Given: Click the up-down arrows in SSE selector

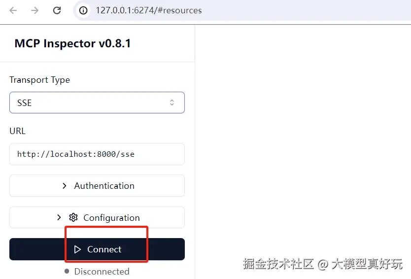Looking at the screenshot, I should (172, 103).
